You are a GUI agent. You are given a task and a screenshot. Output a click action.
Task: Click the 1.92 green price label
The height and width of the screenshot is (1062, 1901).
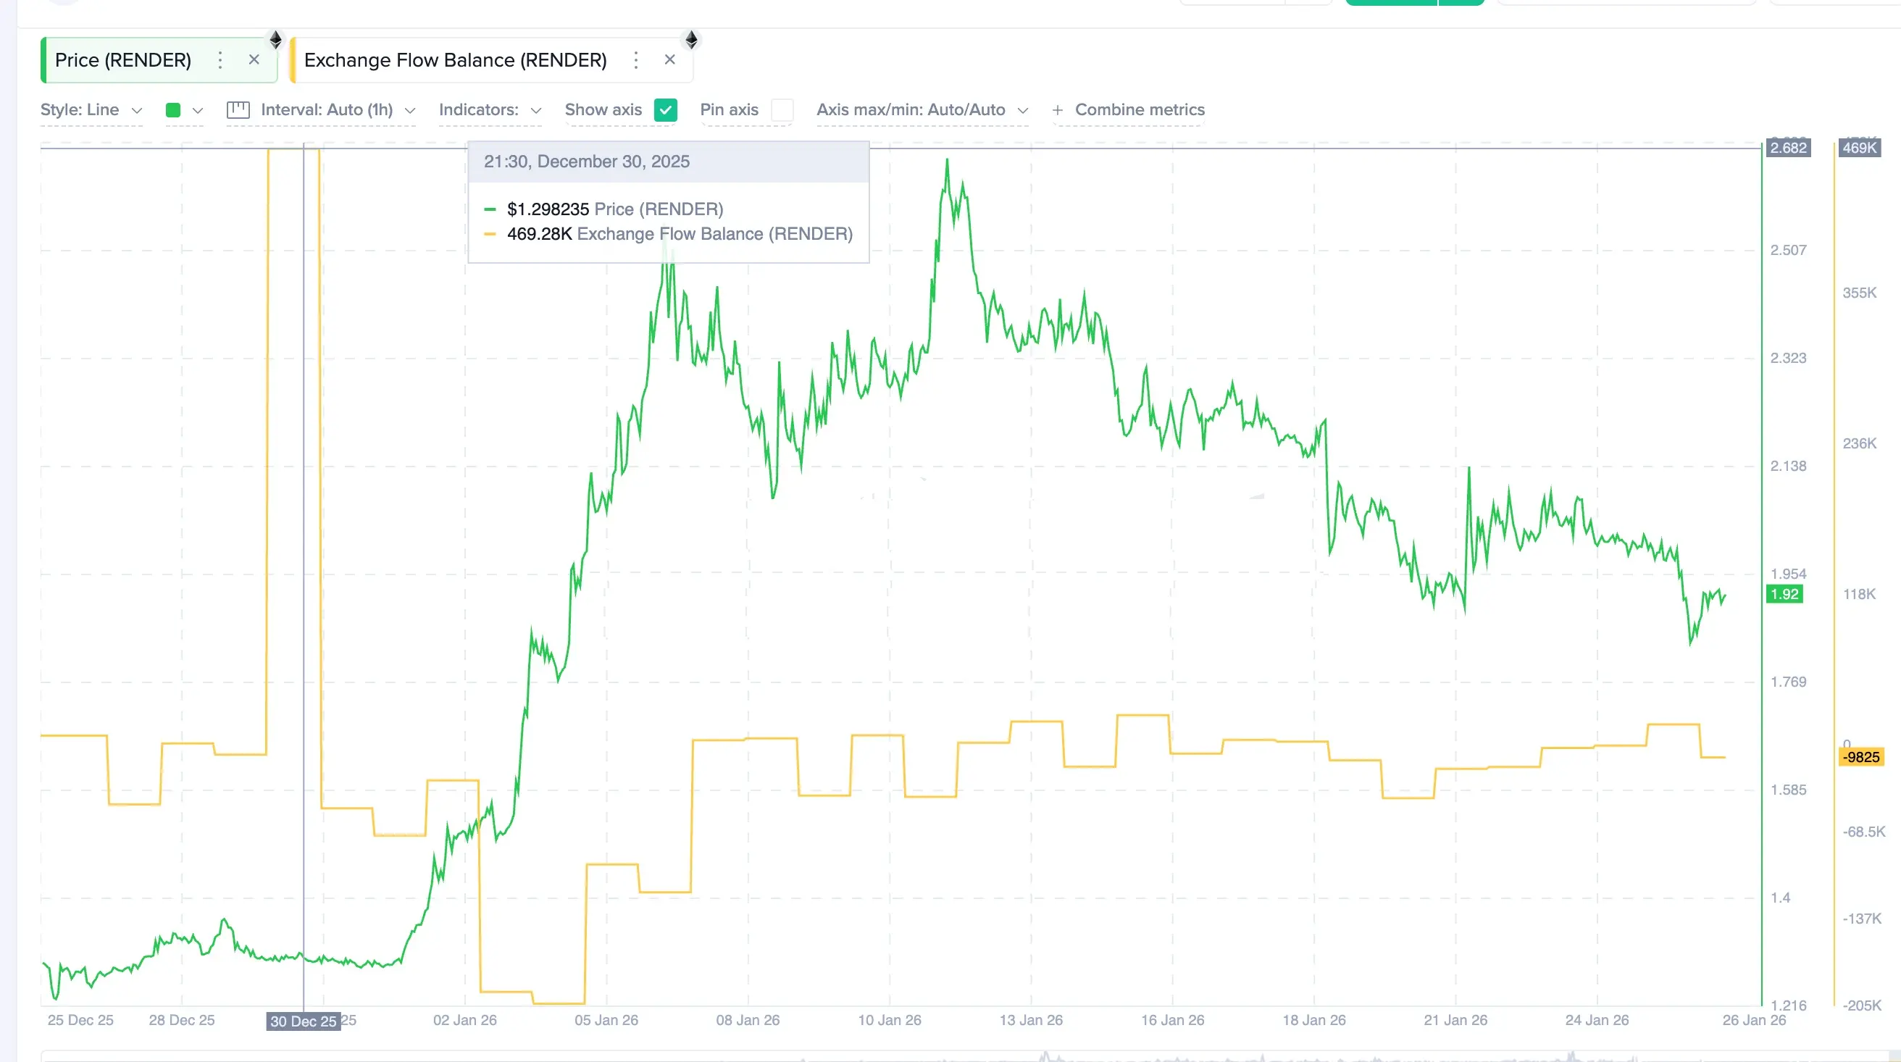[1784, 594]
